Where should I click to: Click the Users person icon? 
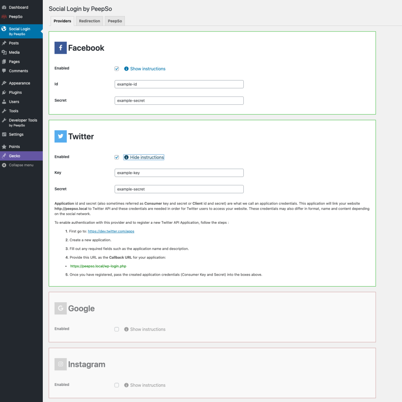(x=4, y=102)
